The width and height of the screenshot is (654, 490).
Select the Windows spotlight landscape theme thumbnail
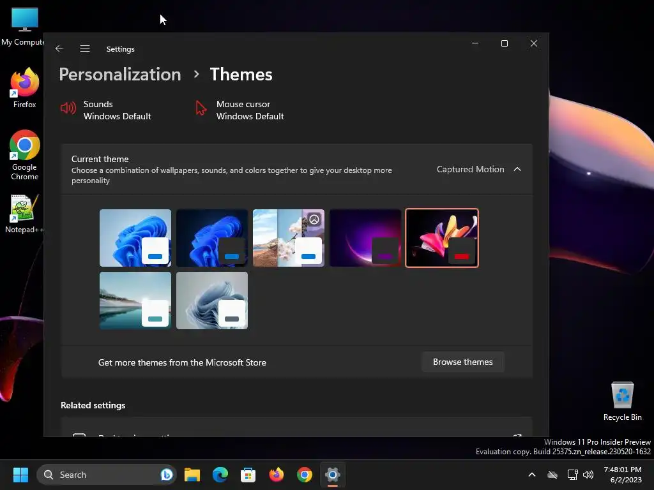point(289,238)
